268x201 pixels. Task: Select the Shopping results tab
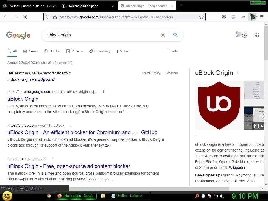tap(100, 51)
